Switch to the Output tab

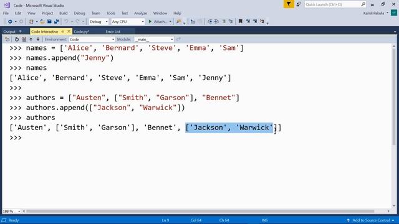pyautogui.click(x=9, y=32)
